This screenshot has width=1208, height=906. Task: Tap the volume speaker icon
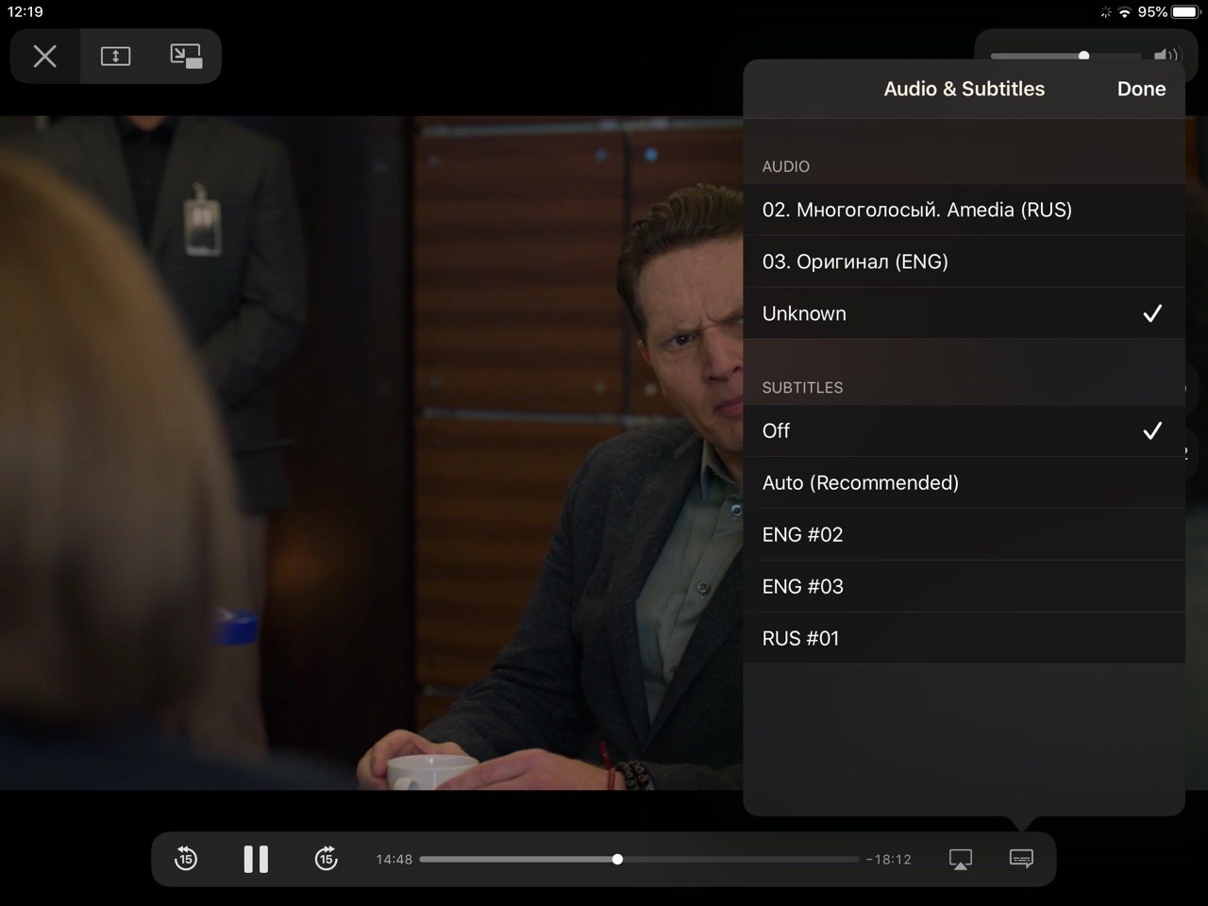click(1166, 56)
